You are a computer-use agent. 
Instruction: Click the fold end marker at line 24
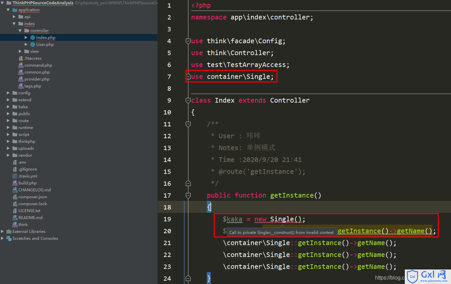click(x=188, y=278)
